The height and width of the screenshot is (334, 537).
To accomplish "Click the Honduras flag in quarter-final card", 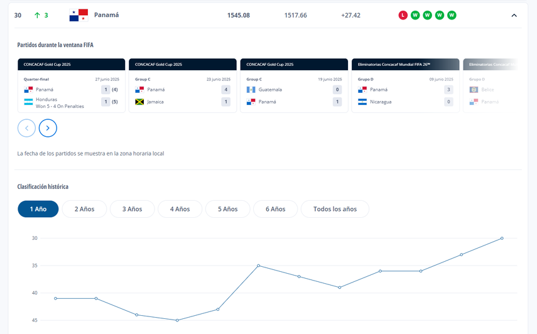I will [x=28, y=102].
